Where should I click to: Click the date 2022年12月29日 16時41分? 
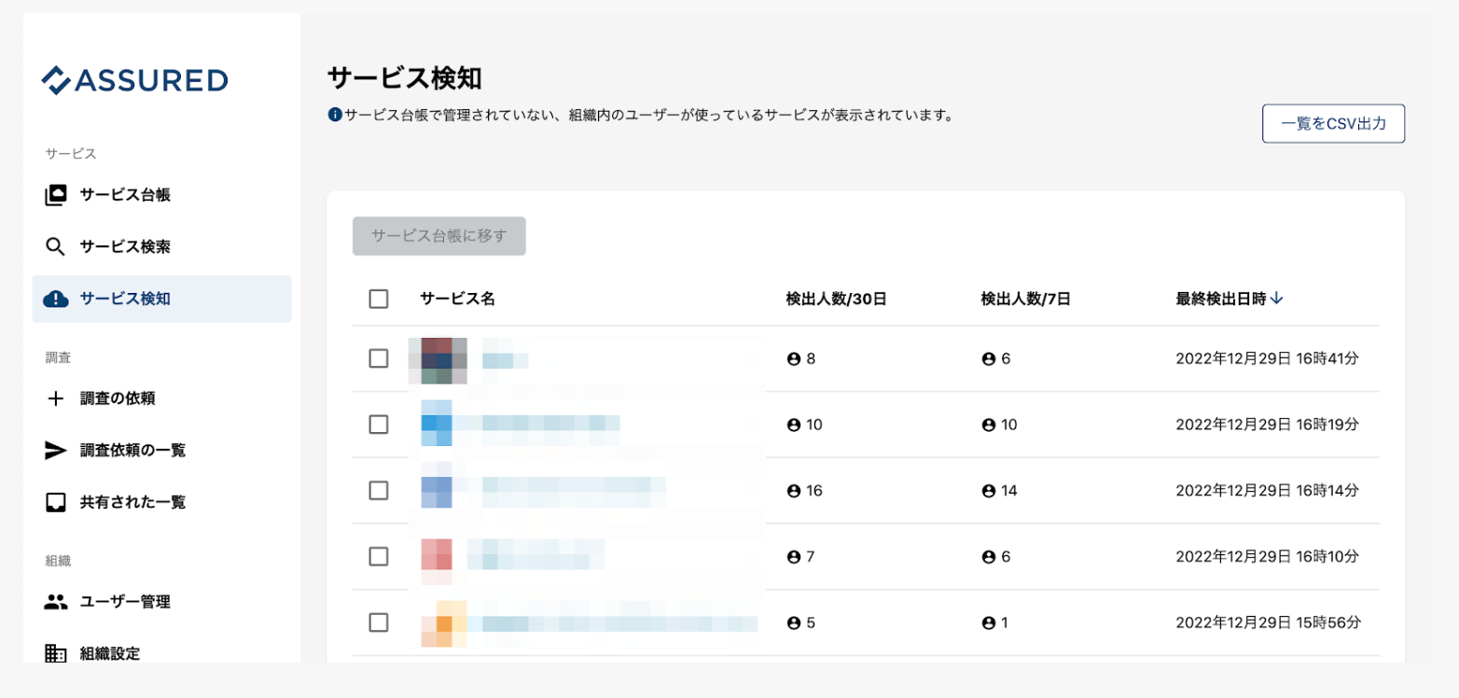[x=1267, y=358]
